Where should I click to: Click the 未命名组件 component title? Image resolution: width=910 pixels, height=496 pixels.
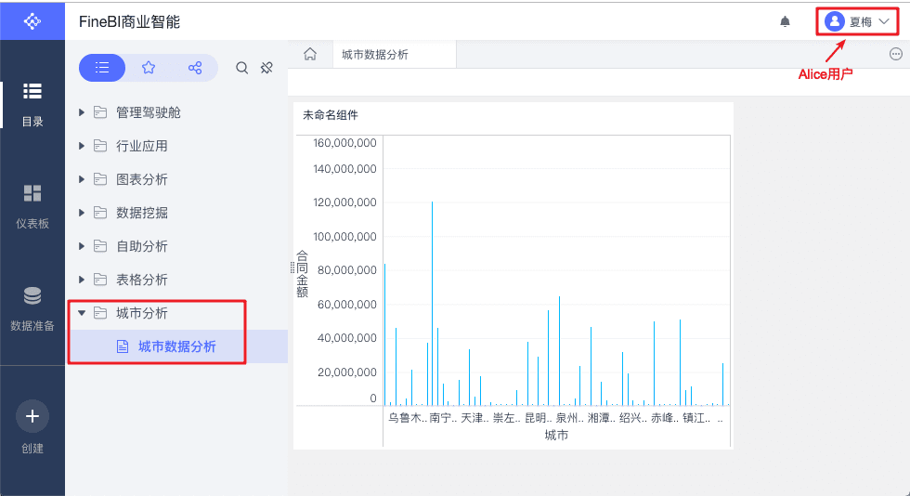(x=331, y=115)
